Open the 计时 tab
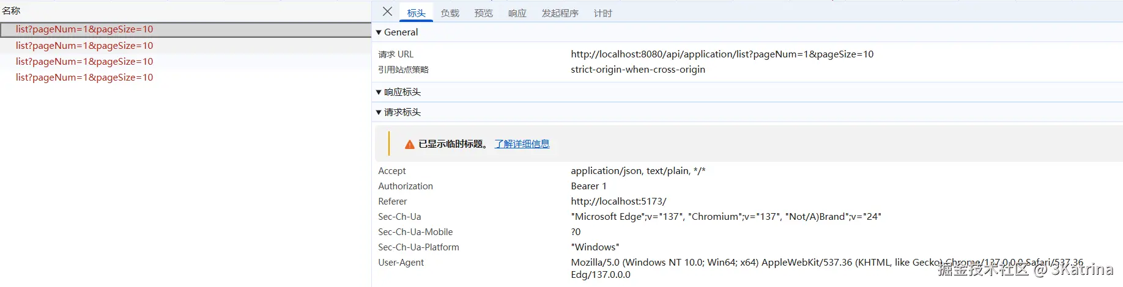The image size is (1123, 287). tap(602, 13)
